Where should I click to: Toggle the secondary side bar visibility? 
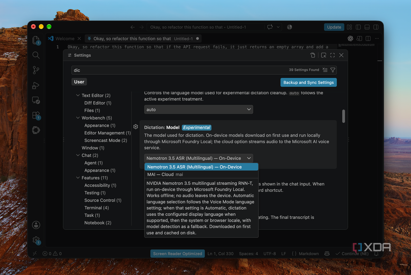[376, 27]
